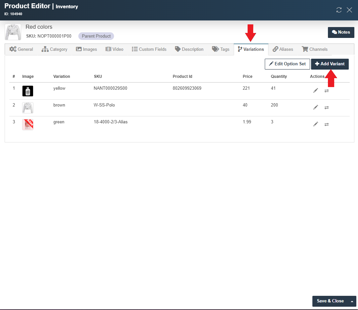Screen dimensions: 358x310
Task: Edit the yellow variation with pencil icon
Action: point(316,91)
